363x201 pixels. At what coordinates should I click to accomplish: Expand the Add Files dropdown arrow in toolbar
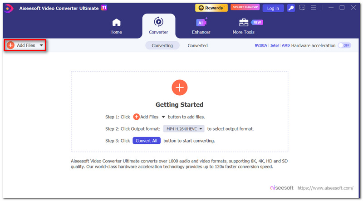click(41, 45)
